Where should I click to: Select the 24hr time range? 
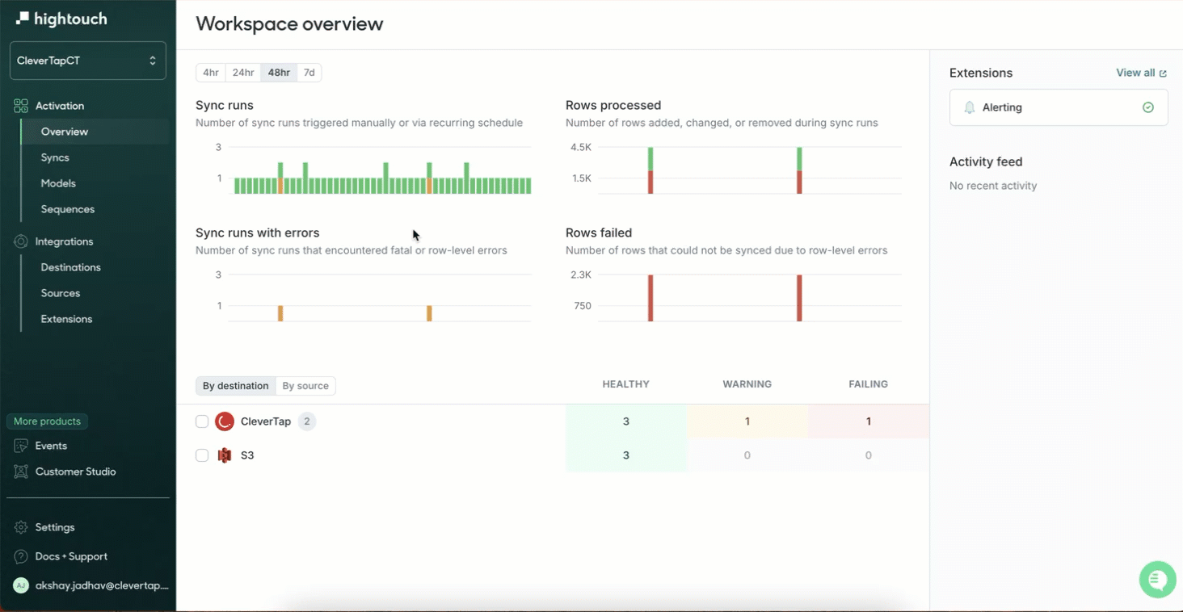243,73
